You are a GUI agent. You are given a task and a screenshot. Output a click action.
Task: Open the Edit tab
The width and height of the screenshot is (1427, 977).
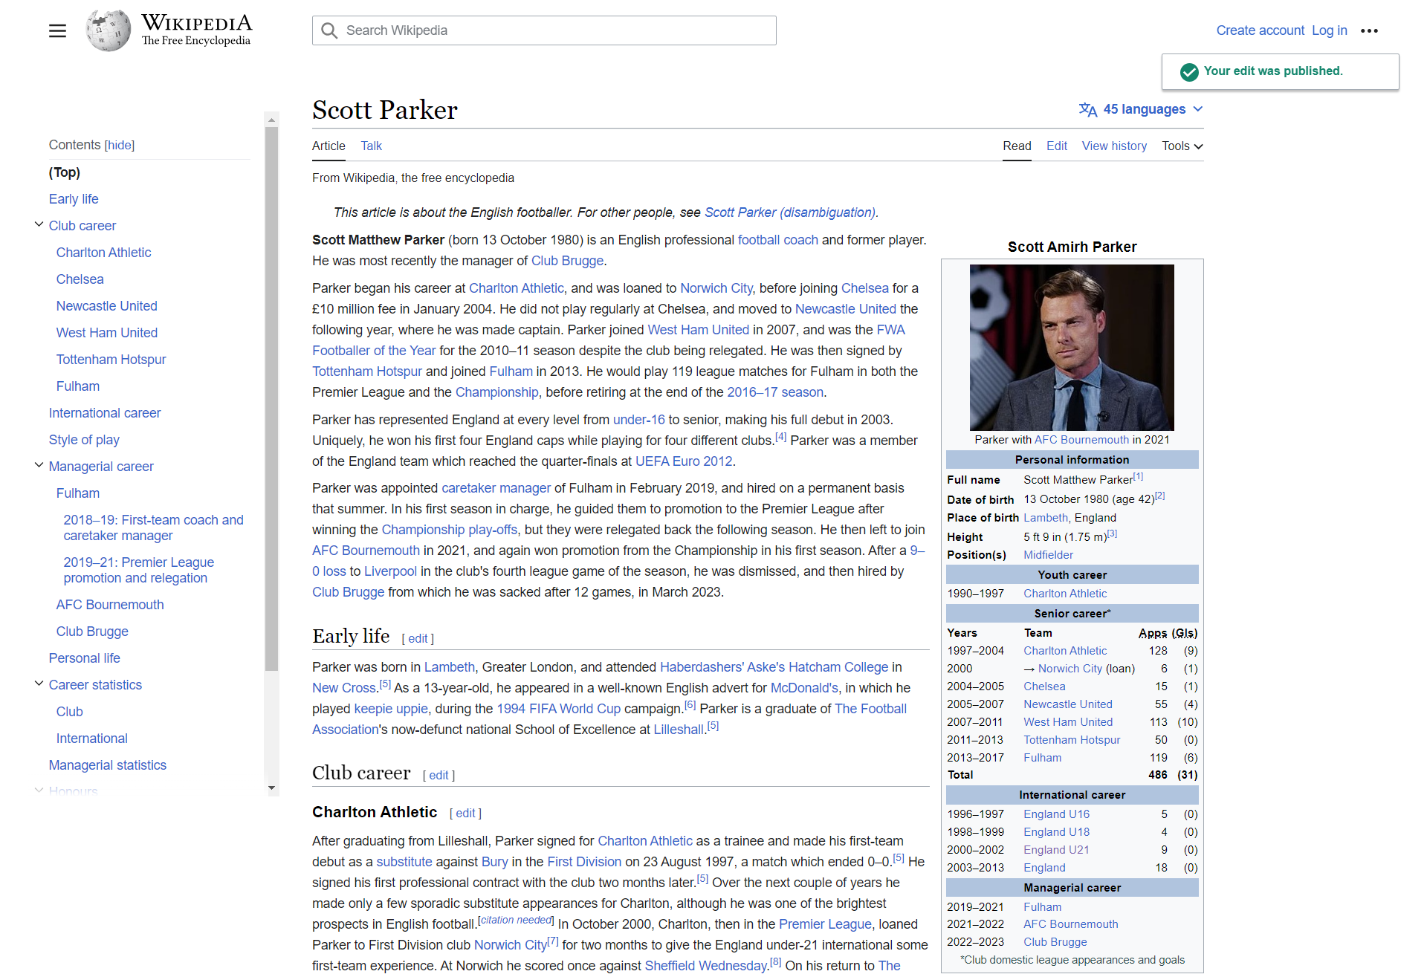coord(1056,146)
